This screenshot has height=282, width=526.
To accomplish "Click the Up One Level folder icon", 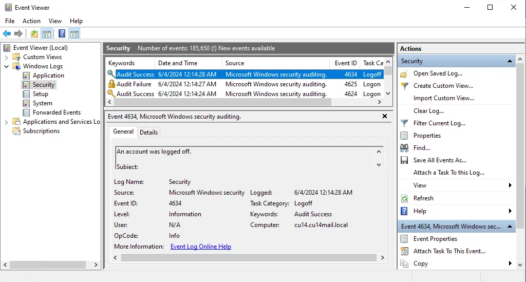I will click(34, 33).
